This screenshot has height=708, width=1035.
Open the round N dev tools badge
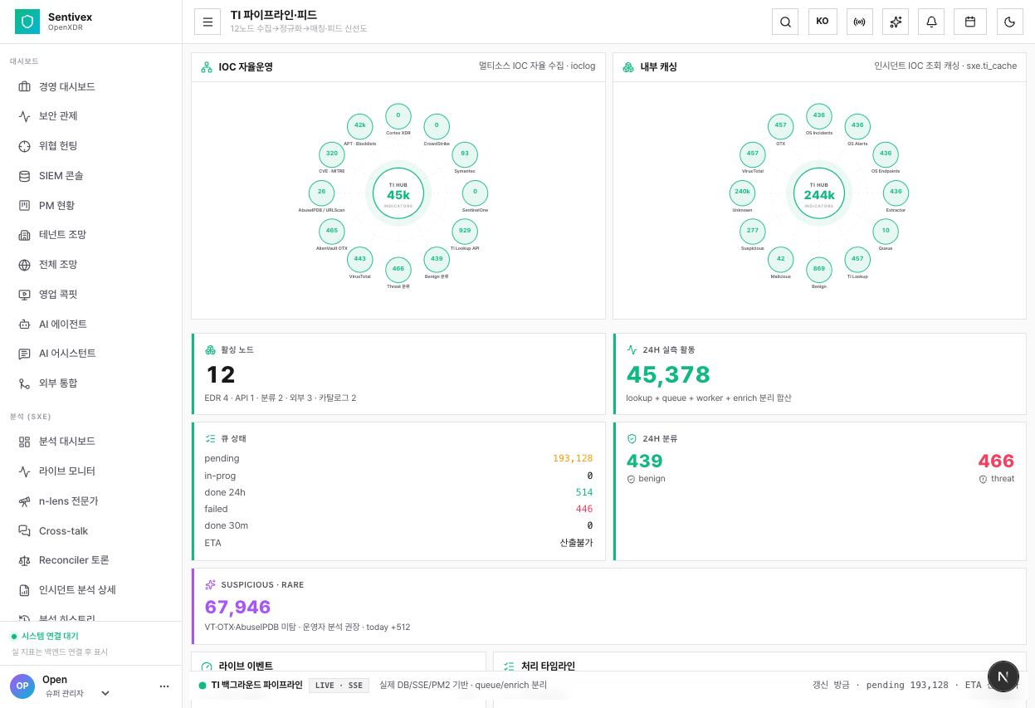(1003, 677)
